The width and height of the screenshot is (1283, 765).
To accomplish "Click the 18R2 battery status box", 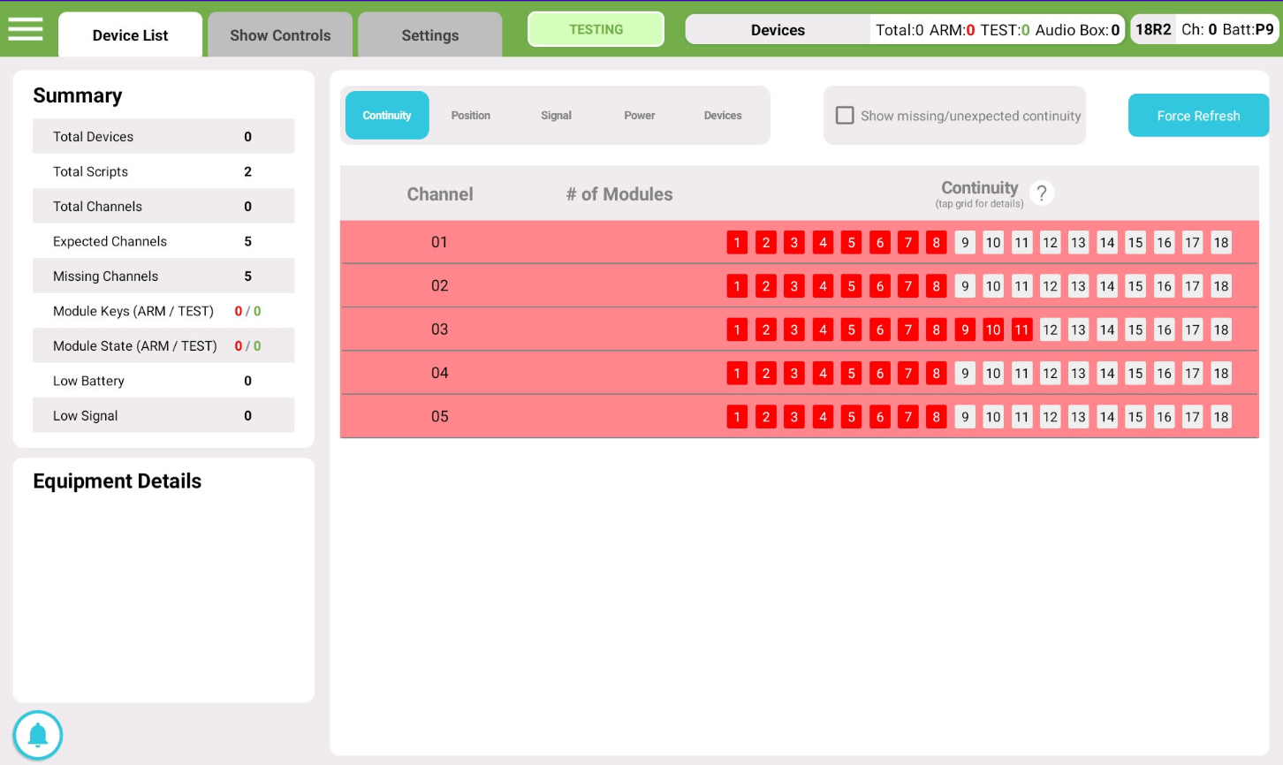I will (x=1203, y=29).
